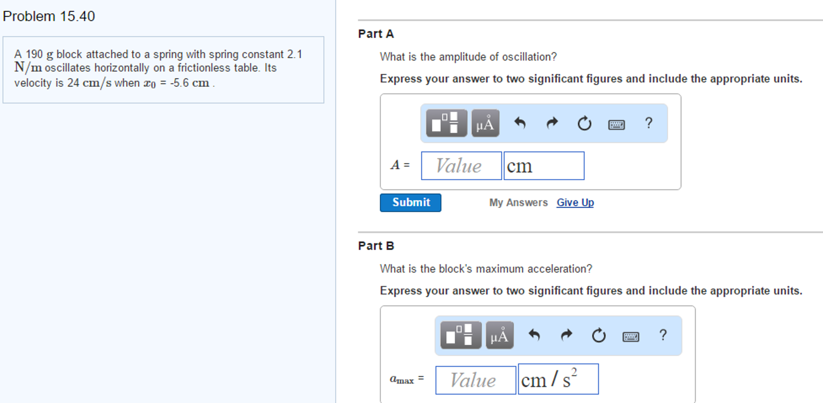The image size is (823, 403).
Task: Undo the last entry in Part A
Action: (x=520, y=123)
